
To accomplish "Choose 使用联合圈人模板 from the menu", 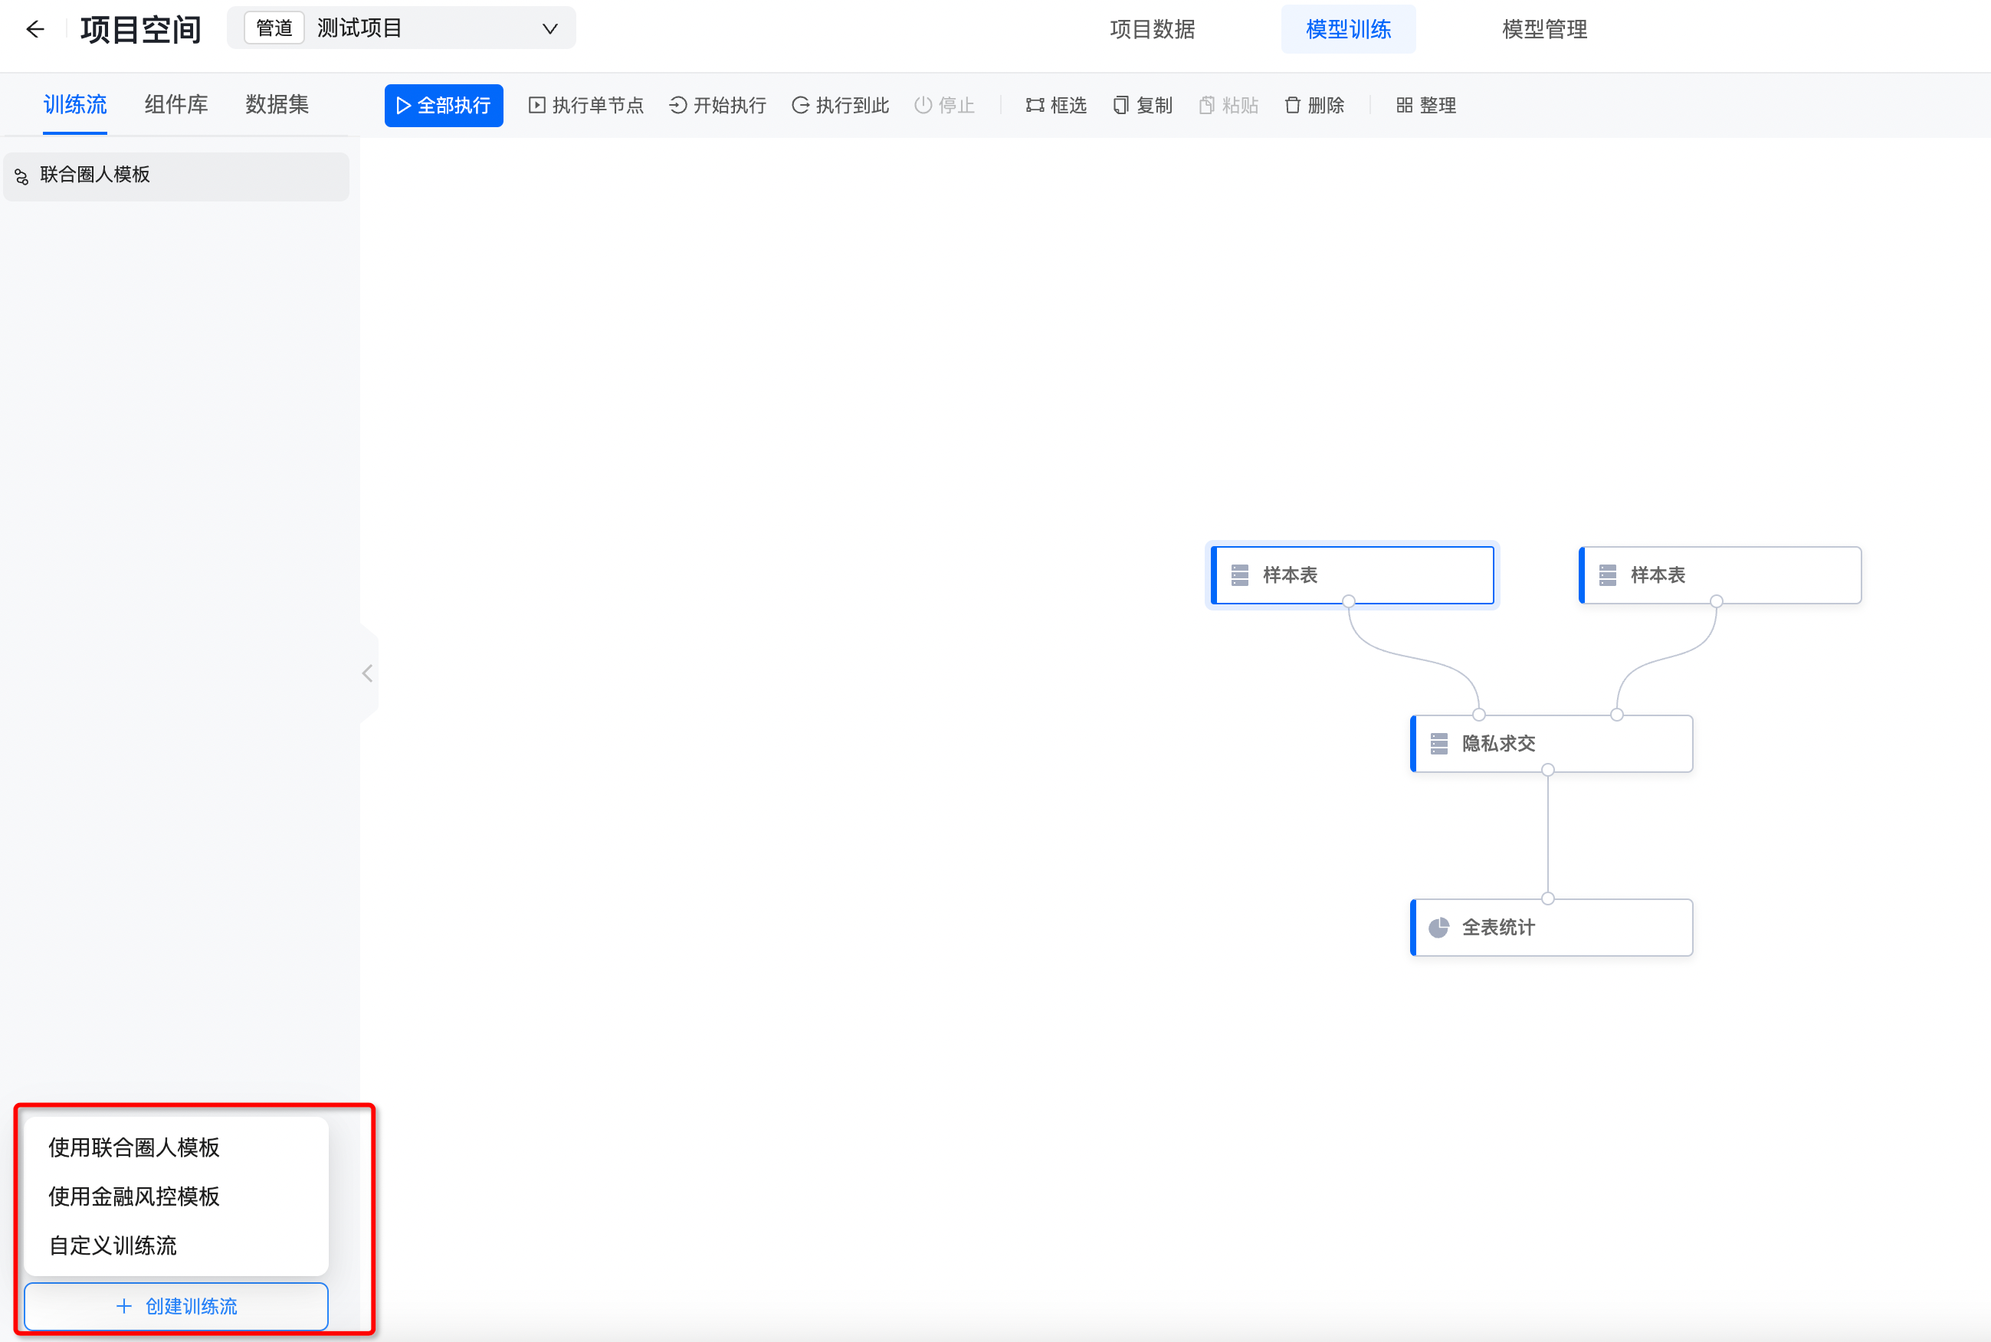I will tap(176, 1147).
